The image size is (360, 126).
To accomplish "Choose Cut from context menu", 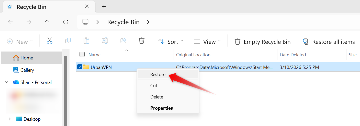I will (x=168, y=85).
